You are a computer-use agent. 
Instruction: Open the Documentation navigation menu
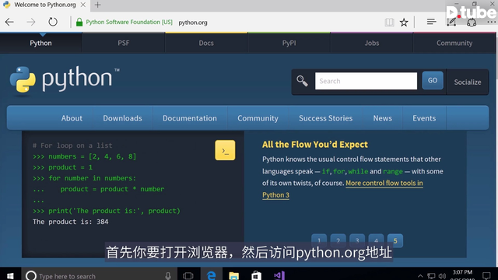190,118
